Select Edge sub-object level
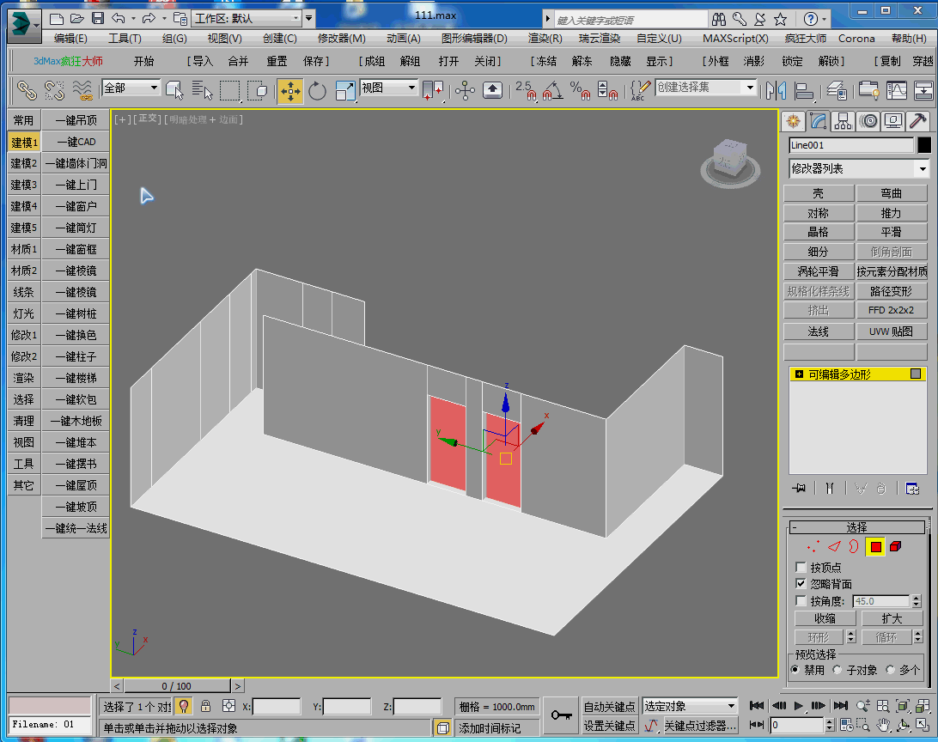Screen dimensions: 938x742 click(x=835, y=546)
